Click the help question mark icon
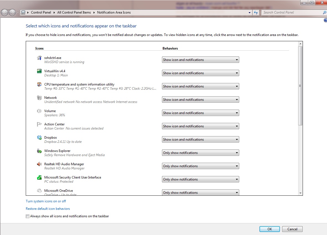Screen dimensions: 327x235 (325, 20)
